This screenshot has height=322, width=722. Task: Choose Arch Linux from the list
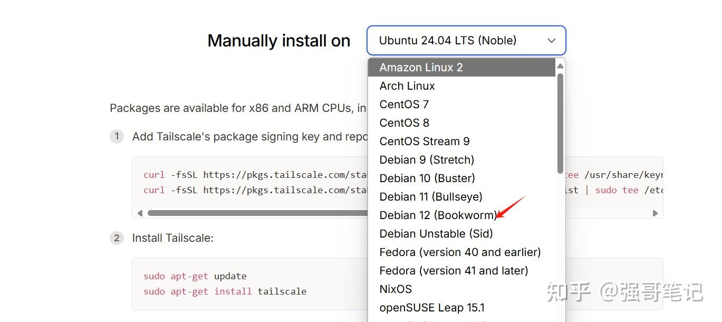pyautogui.click(x=407, y=86)
